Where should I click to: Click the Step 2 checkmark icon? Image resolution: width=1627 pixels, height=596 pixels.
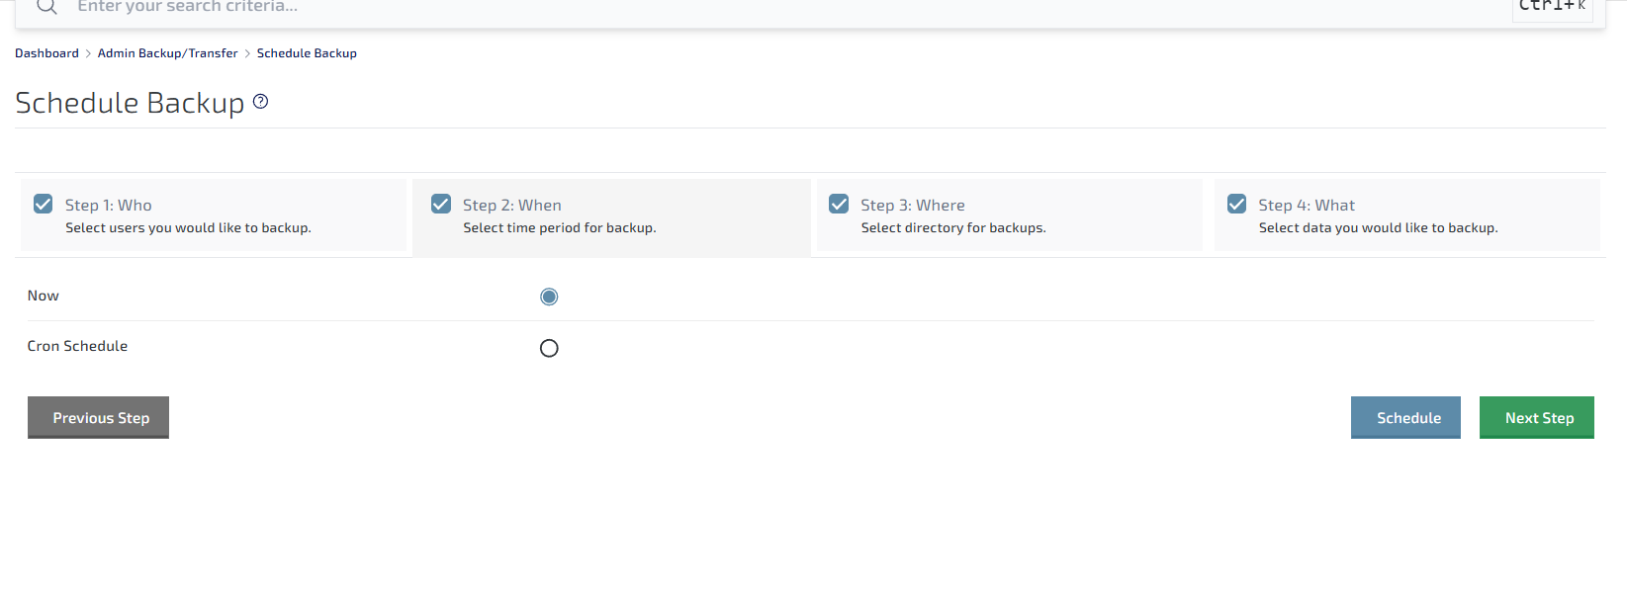pyautogui.click(x=441, y=204)
